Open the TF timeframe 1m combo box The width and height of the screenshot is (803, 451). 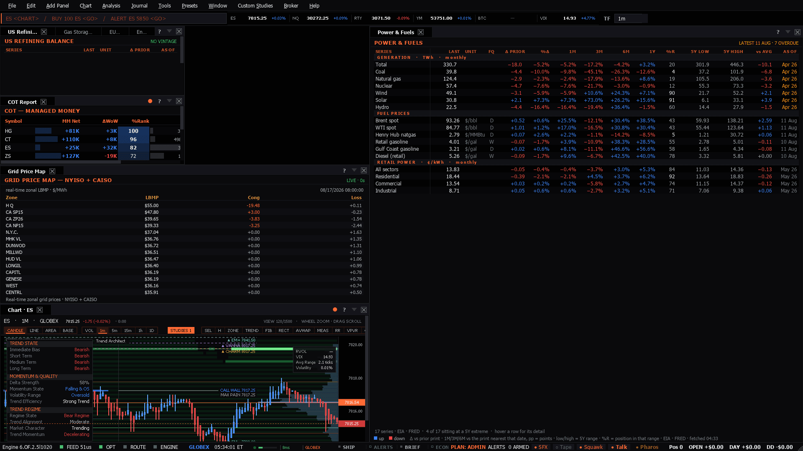tap(631, 18)
